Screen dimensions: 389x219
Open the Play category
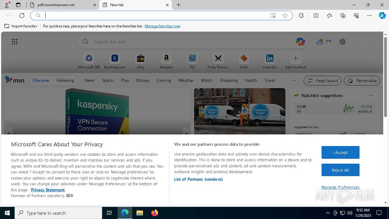pyautogui.click(x=125, y=80)
